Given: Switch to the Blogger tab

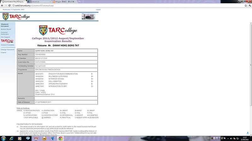Looking at the screenshot, I should [65, 2].
